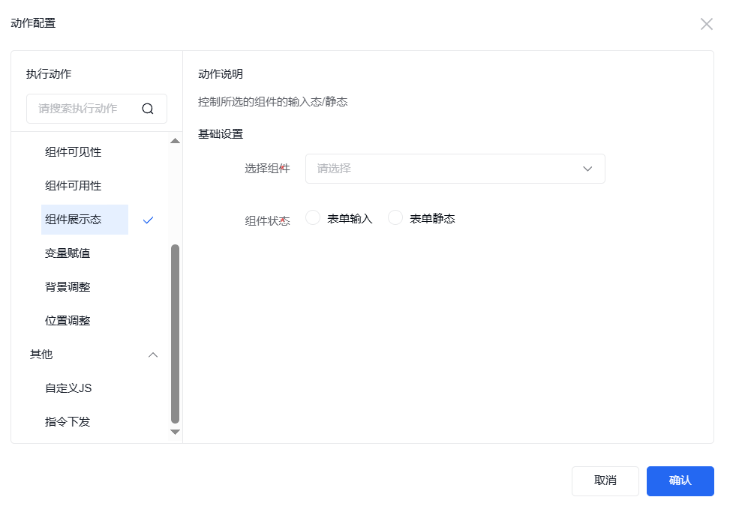This screenshot has height=506, width=733.
Task: Collapse the 其他 group
Action: 153,355
